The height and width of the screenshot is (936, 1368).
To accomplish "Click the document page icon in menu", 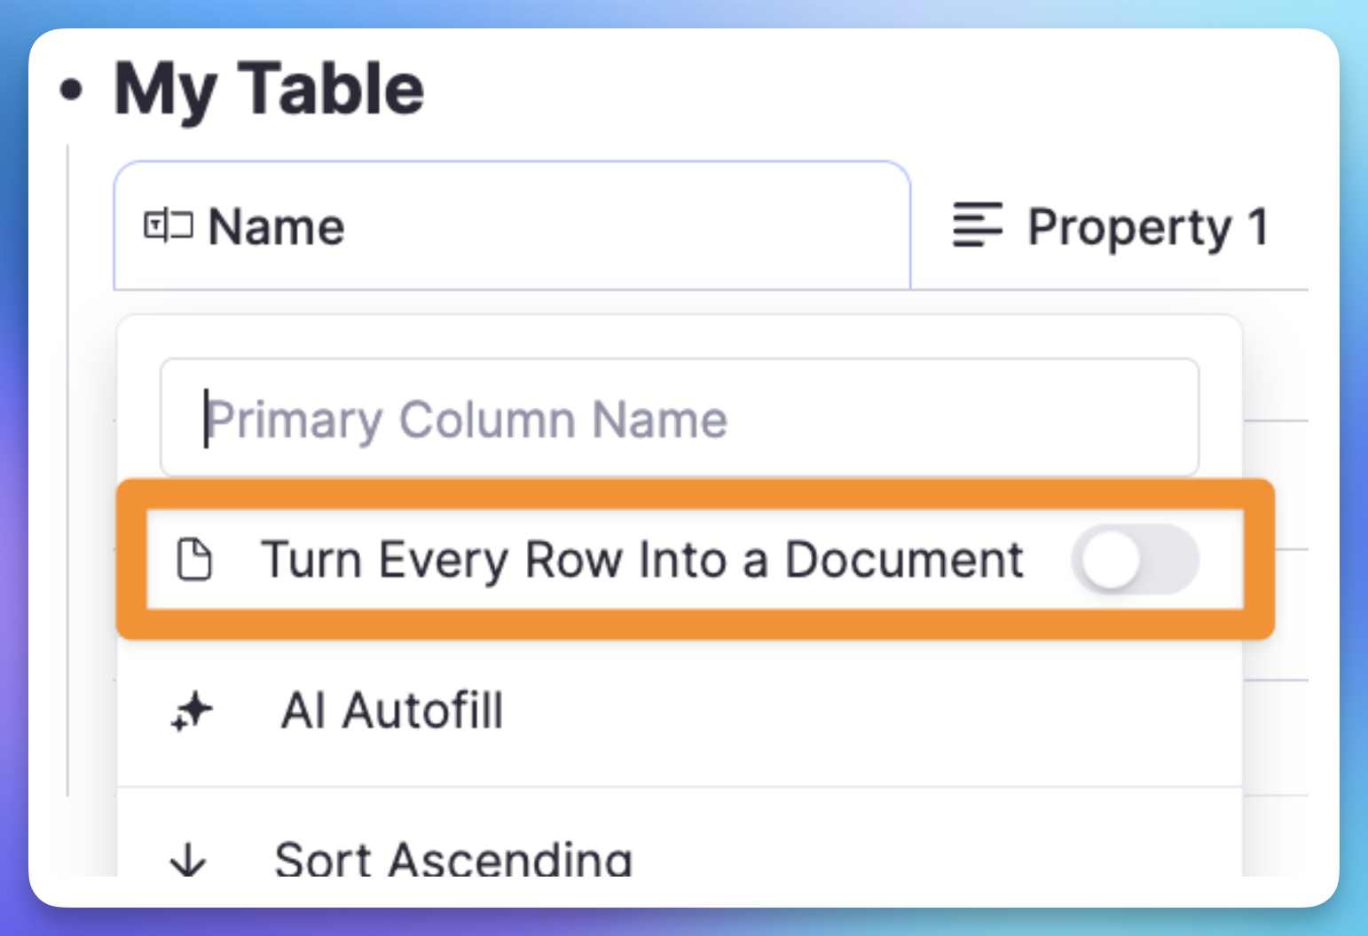I will click(194, 560).
